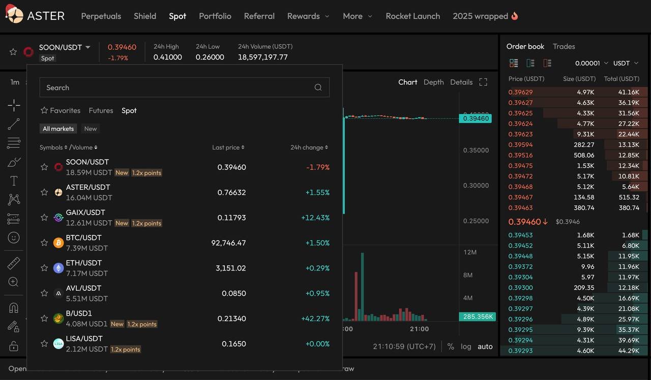The image size is (651, 380).
Task: Filter list by New markets
Action: [91, 129]
